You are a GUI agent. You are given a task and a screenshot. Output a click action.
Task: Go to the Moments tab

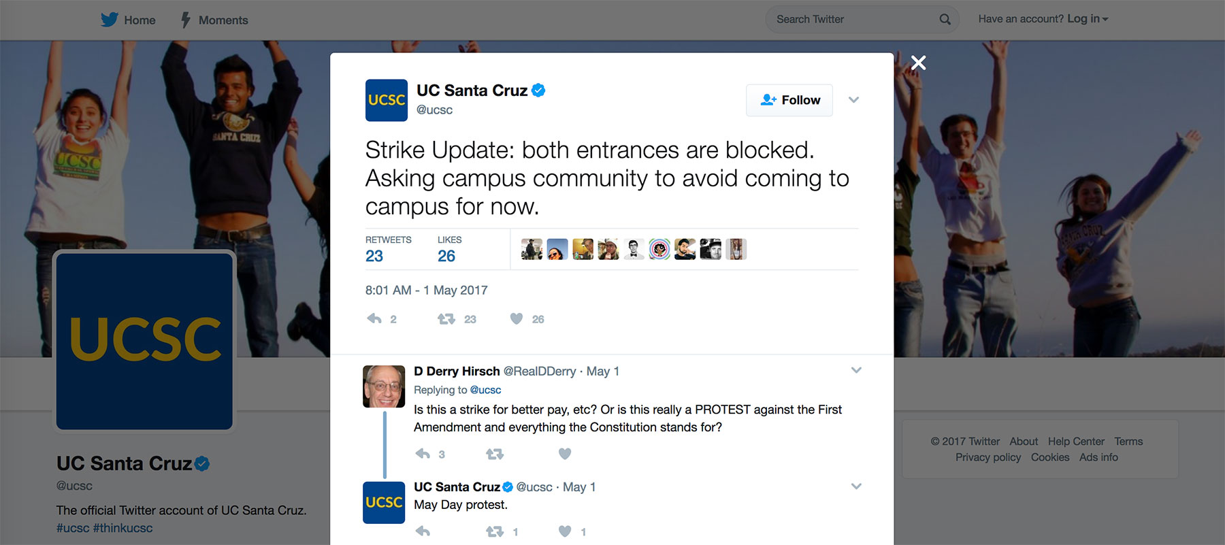click(x=214, y=20)
